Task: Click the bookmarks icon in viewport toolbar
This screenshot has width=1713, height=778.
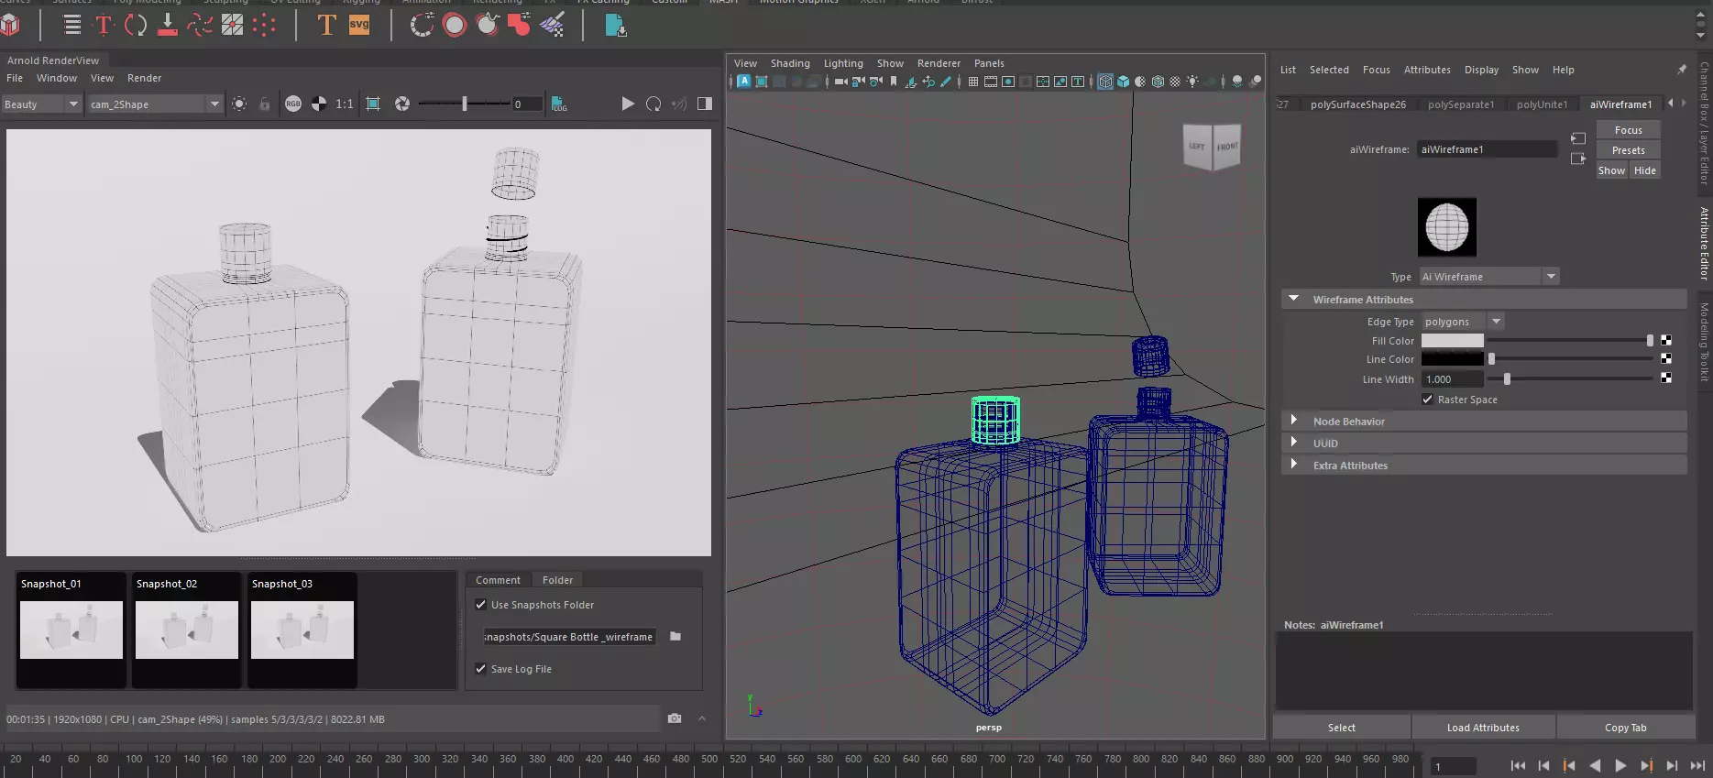Action: [x=894, y=82]
